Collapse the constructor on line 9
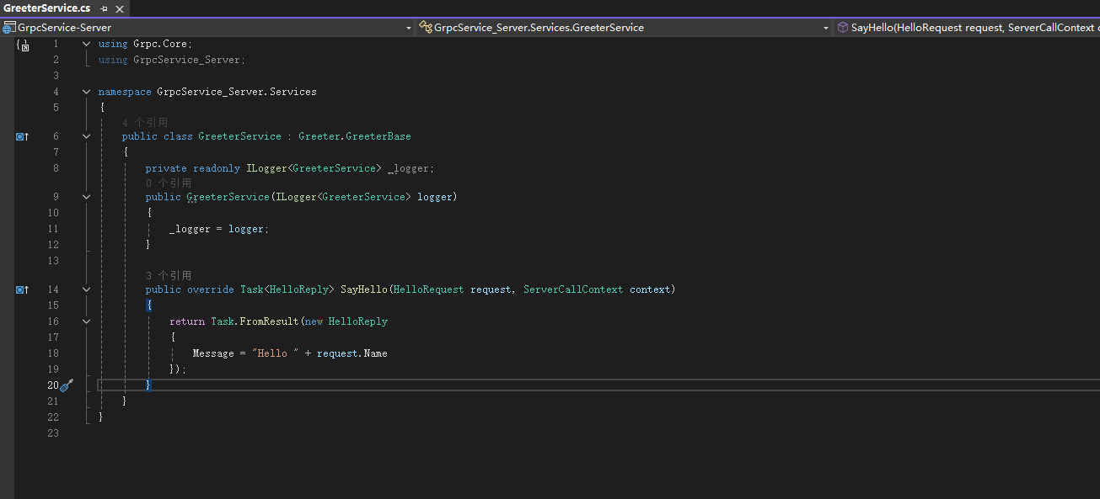 point(86,197)
